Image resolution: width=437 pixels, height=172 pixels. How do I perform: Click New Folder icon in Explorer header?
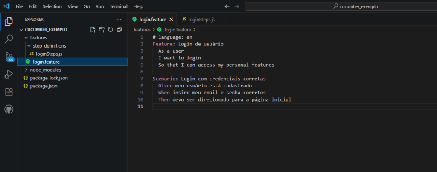(102, 30)
